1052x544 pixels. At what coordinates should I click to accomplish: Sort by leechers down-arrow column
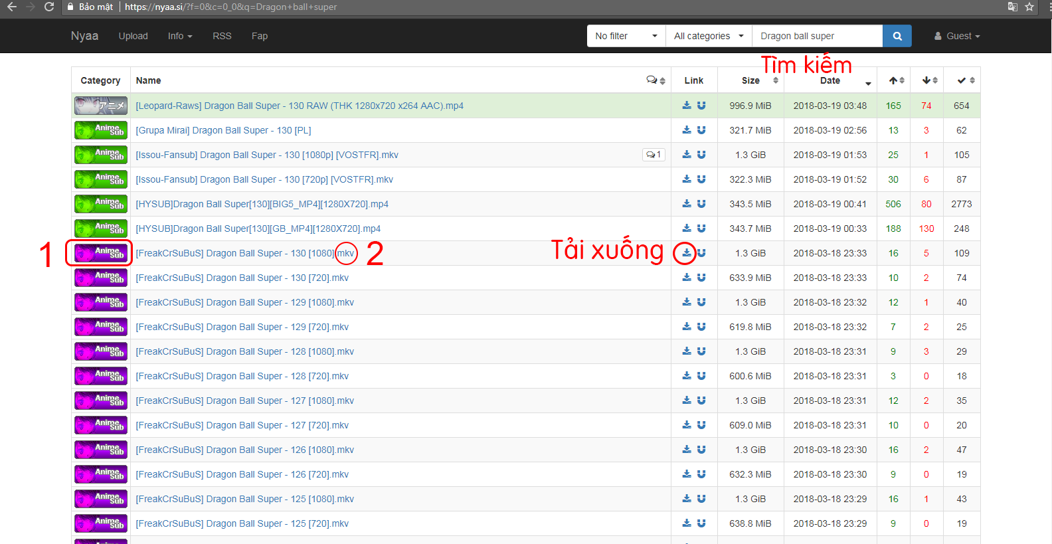927,80
